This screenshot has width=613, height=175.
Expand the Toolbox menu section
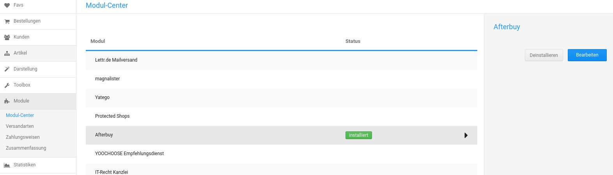coord(38,85)
